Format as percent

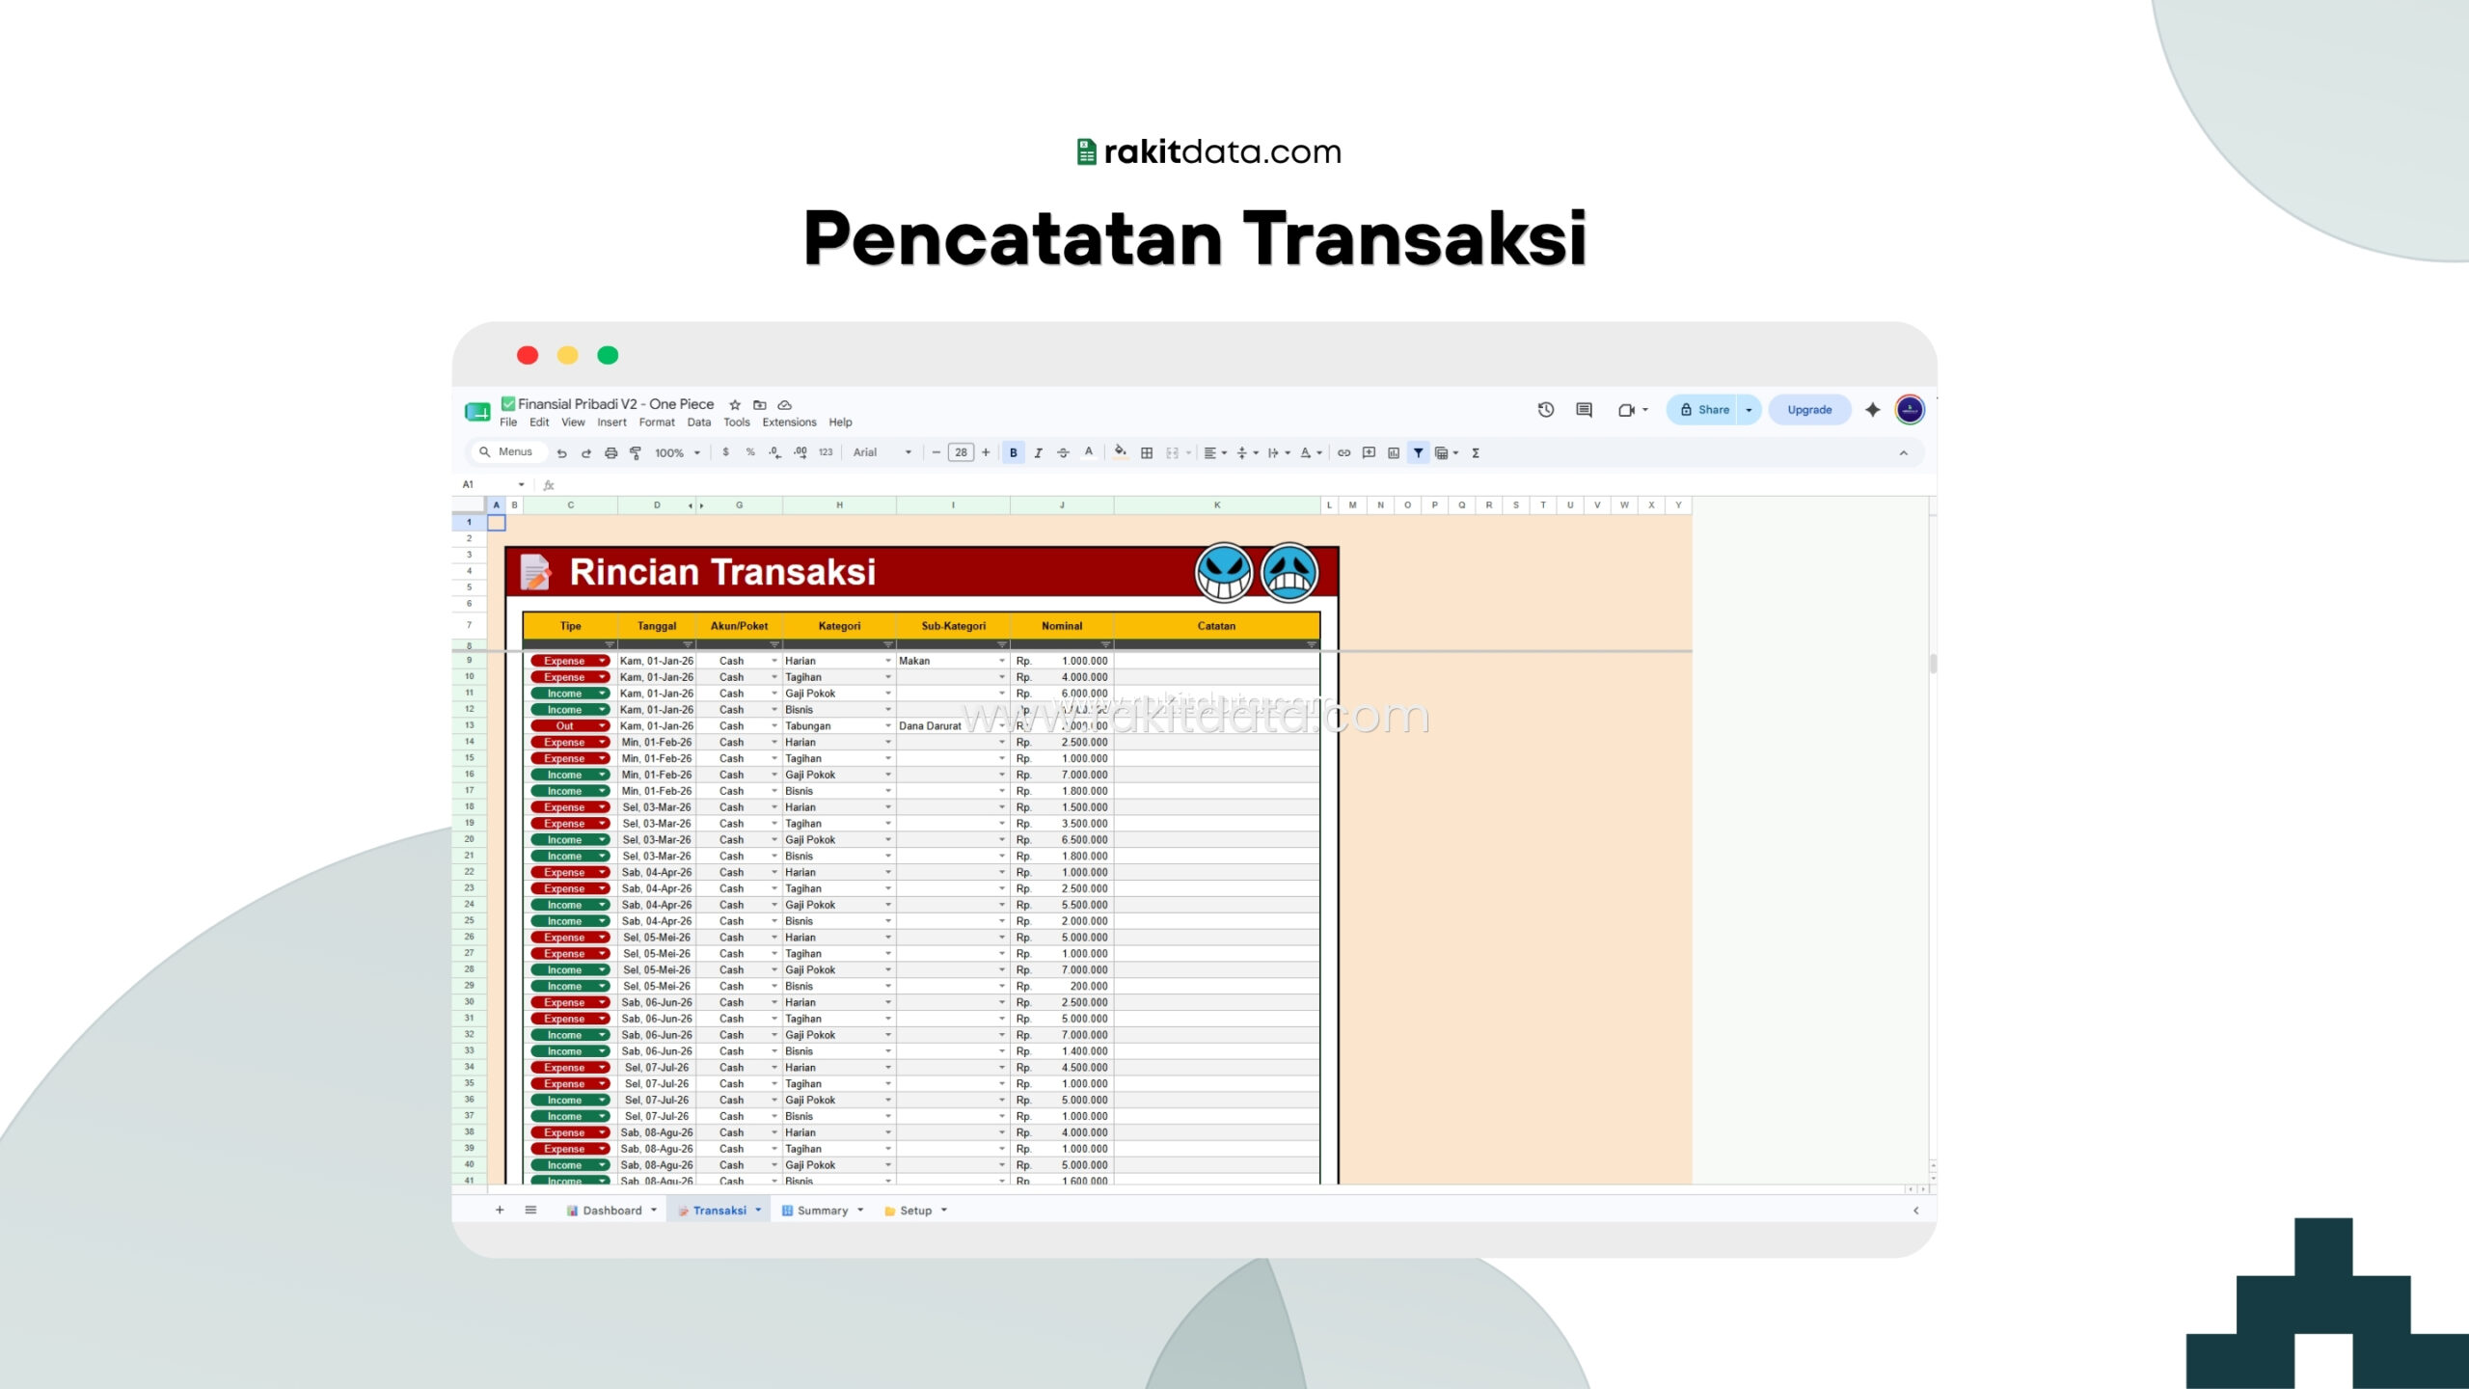click(750, 452)
